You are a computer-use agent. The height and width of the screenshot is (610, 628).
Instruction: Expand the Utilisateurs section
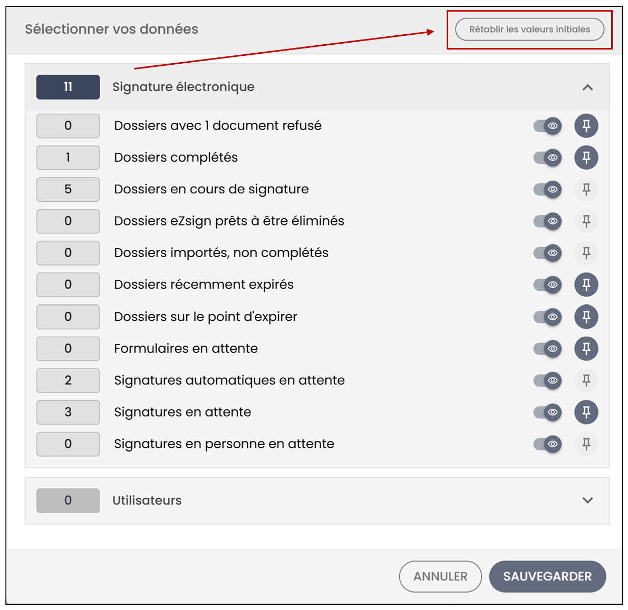(x=587, y=500)
